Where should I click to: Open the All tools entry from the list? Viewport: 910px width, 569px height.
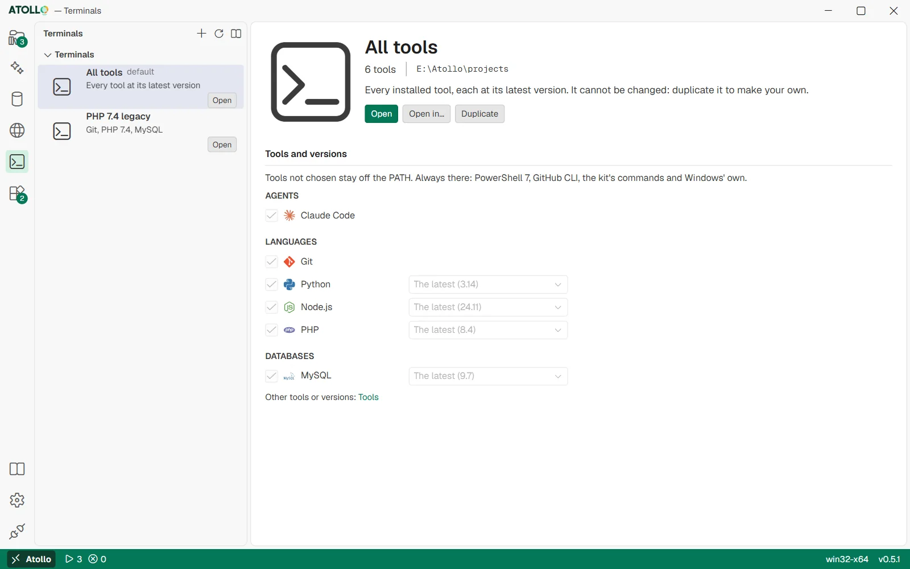click(222, 101)
